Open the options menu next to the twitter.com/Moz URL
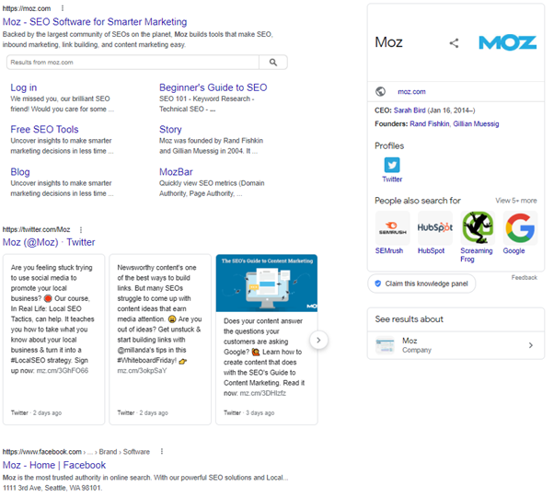 [81, 230]
